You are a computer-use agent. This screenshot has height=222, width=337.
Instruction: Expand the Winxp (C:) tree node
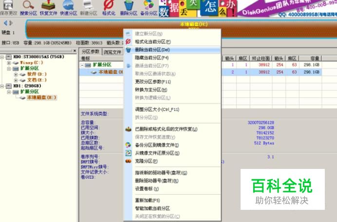tap(9, 63)
